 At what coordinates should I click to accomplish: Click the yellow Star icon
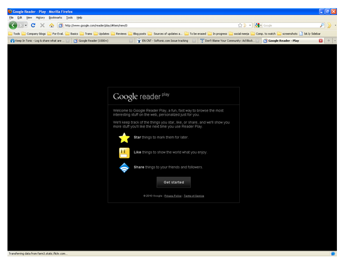pyautogui.click(x=124, y=138)
